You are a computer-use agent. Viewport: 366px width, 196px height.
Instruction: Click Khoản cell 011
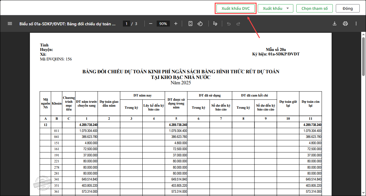point(57,131)
